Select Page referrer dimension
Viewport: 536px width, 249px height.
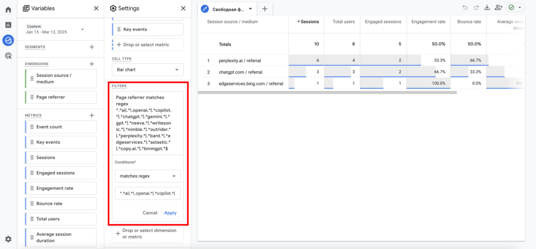[61, 97]
